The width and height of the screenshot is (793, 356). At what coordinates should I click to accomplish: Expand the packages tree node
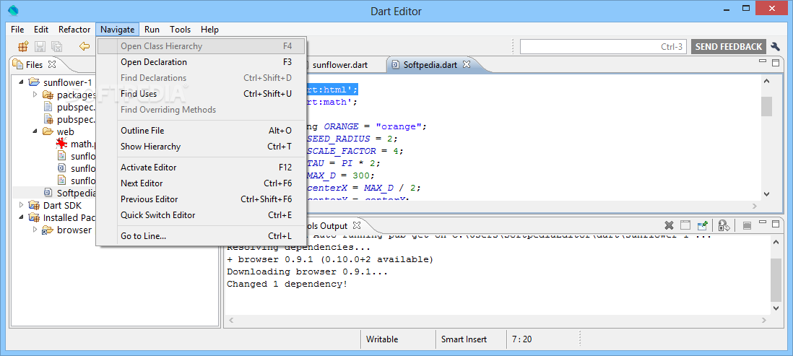[x=35, y=94]
